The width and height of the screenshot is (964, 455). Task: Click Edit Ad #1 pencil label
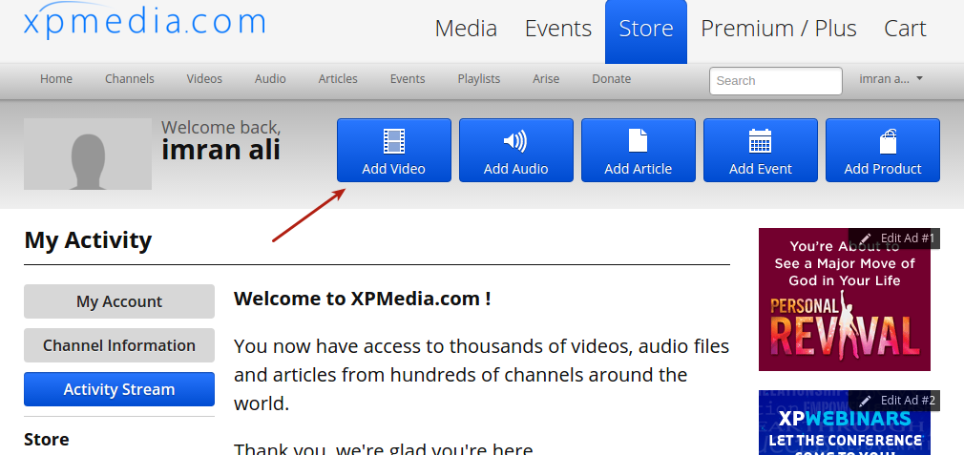895,238
